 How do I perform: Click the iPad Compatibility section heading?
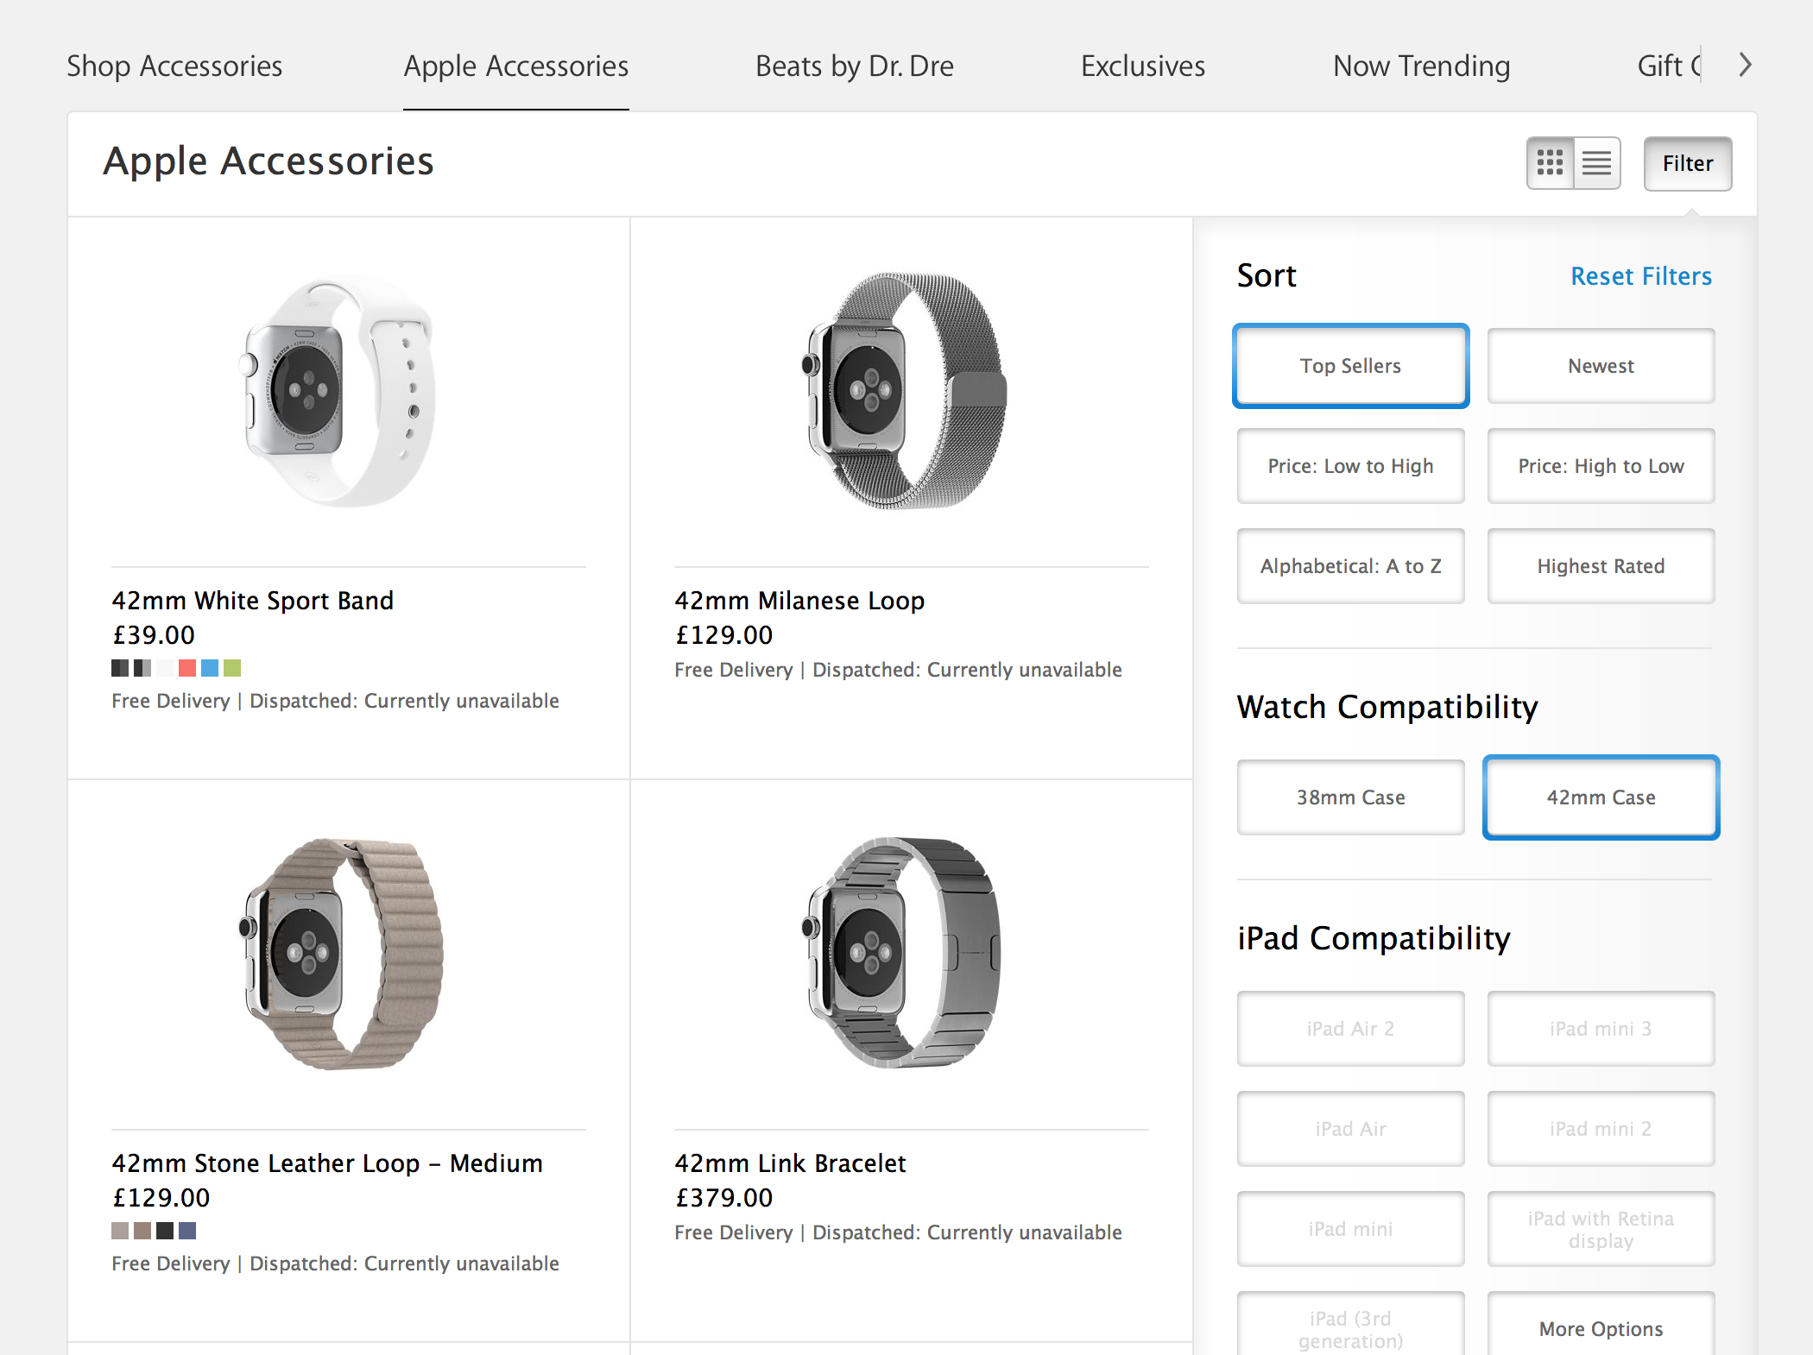point(1374,938)
